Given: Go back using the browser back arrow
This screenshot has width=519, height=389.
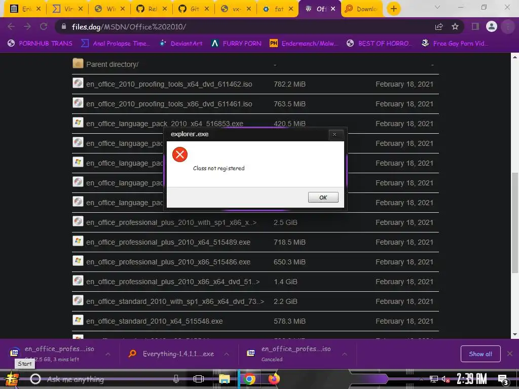Looking at the screenshot, I should click(x=11, y=26).
